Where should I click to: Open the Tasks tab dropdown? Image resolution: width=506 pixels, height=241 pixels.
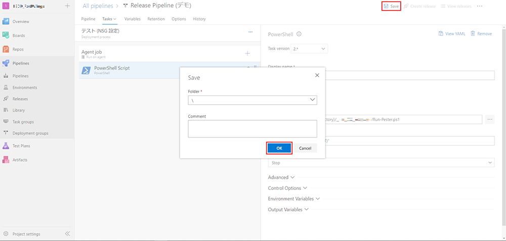[x=109, y=19]
